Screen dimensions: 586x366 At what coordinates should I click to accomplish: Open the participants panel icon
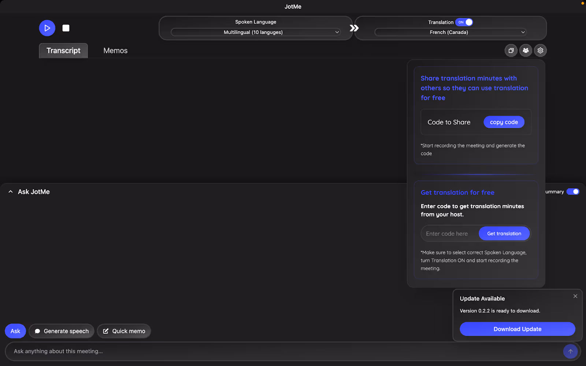[526, 51]
